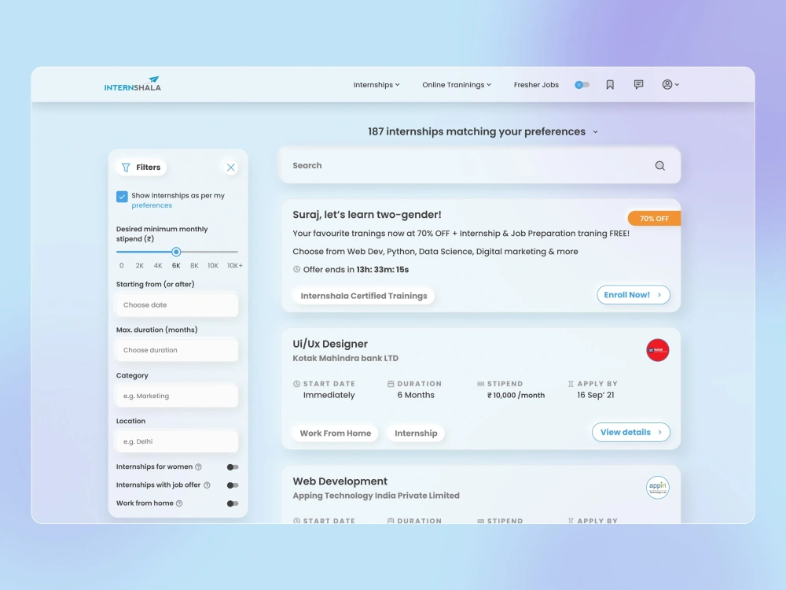Enable Internships with job offer toggle
786x590 pixels.
pos(233,485)
